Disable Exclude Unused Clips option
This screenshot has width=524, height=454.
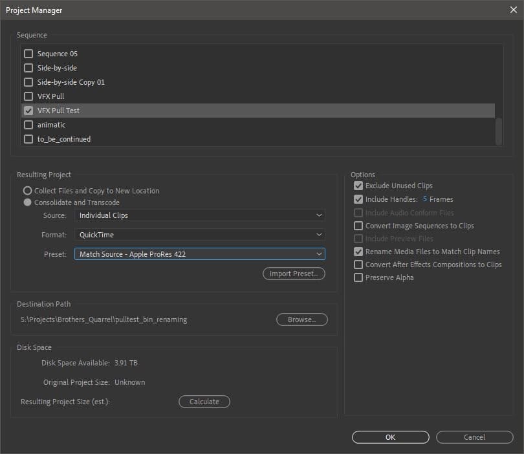tap(358, 186)
